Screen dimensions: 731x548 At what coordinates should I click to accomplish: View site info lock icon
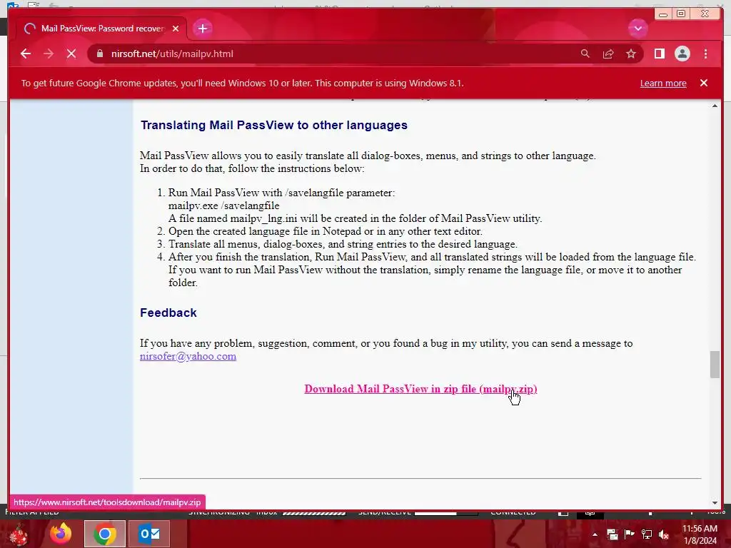coord(99,54)
